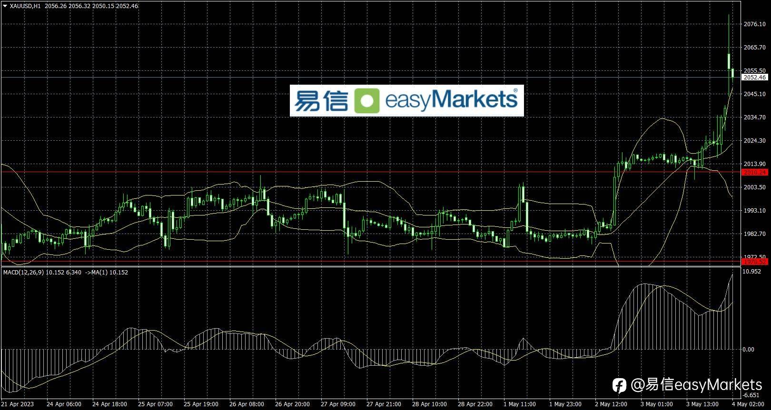The height and width of the screenshot is (410, 771).
Task: Click the 2065.70 price axis label
Action: [x=755, y=48]
